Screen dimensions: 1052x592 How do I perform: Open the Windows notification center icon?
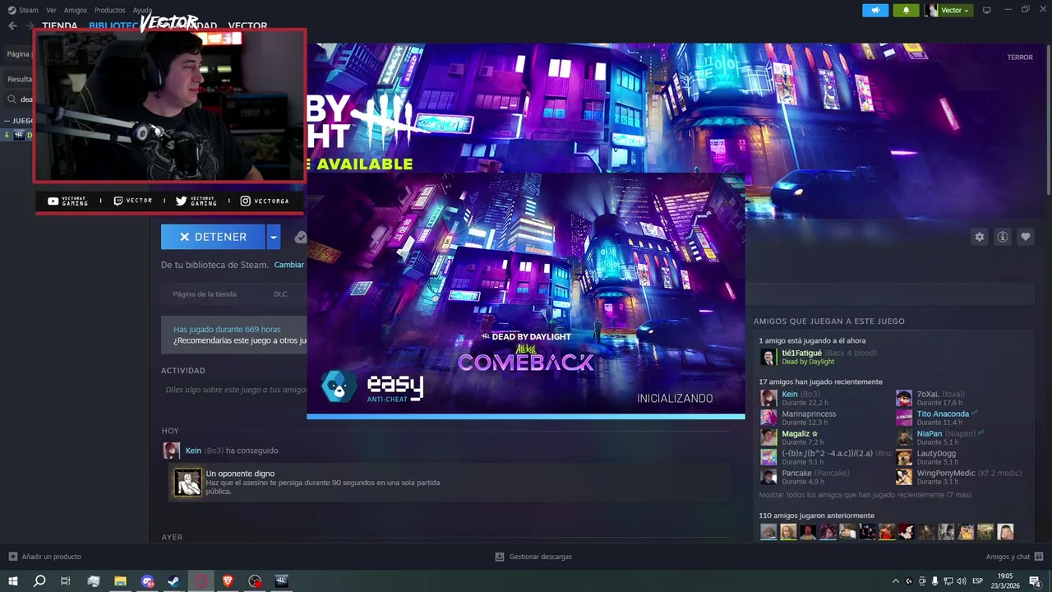click(x=1035, y=581)
